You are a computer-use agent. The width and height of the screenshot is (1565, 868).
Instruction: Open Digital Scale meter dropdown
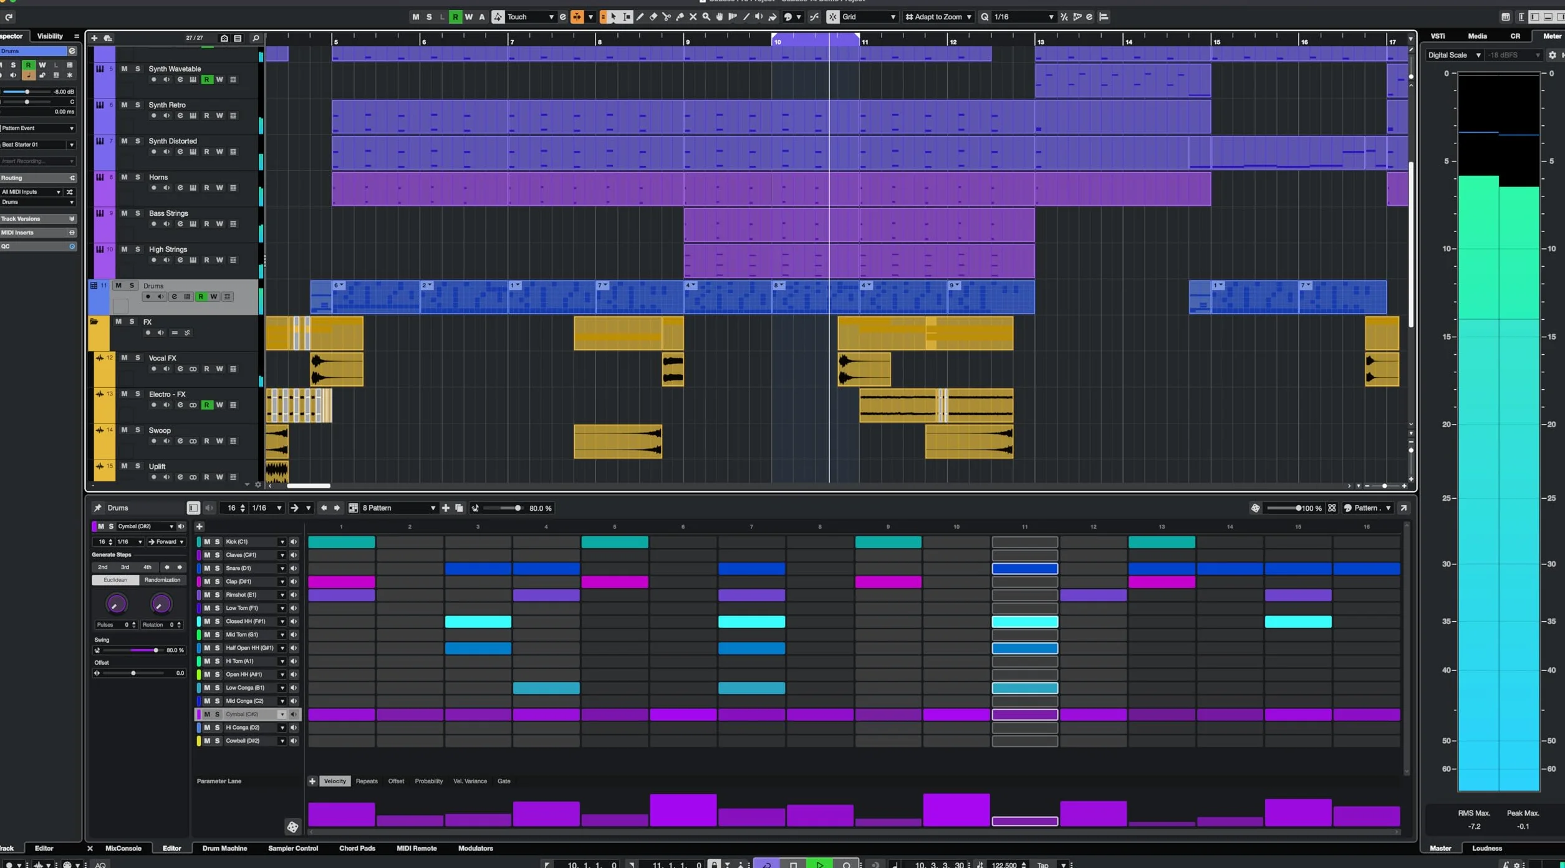coord(1454,55)
